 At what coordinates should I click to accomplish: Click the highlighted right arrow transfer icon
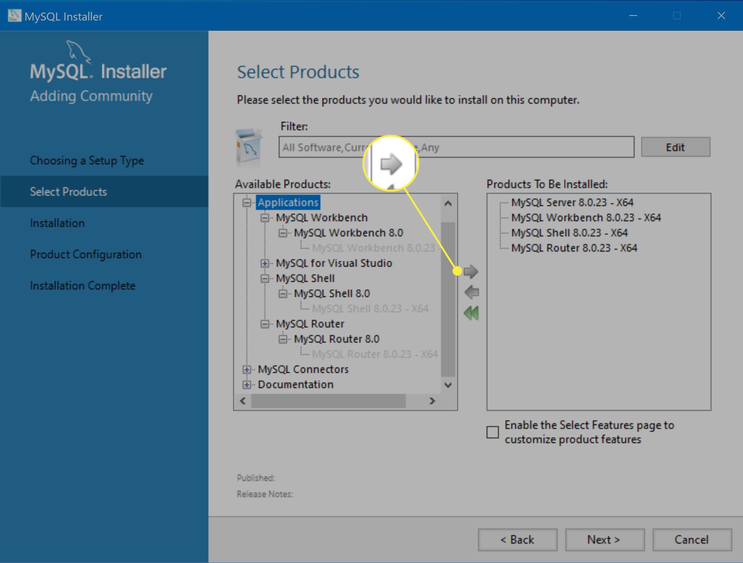[x=471, y=272]
